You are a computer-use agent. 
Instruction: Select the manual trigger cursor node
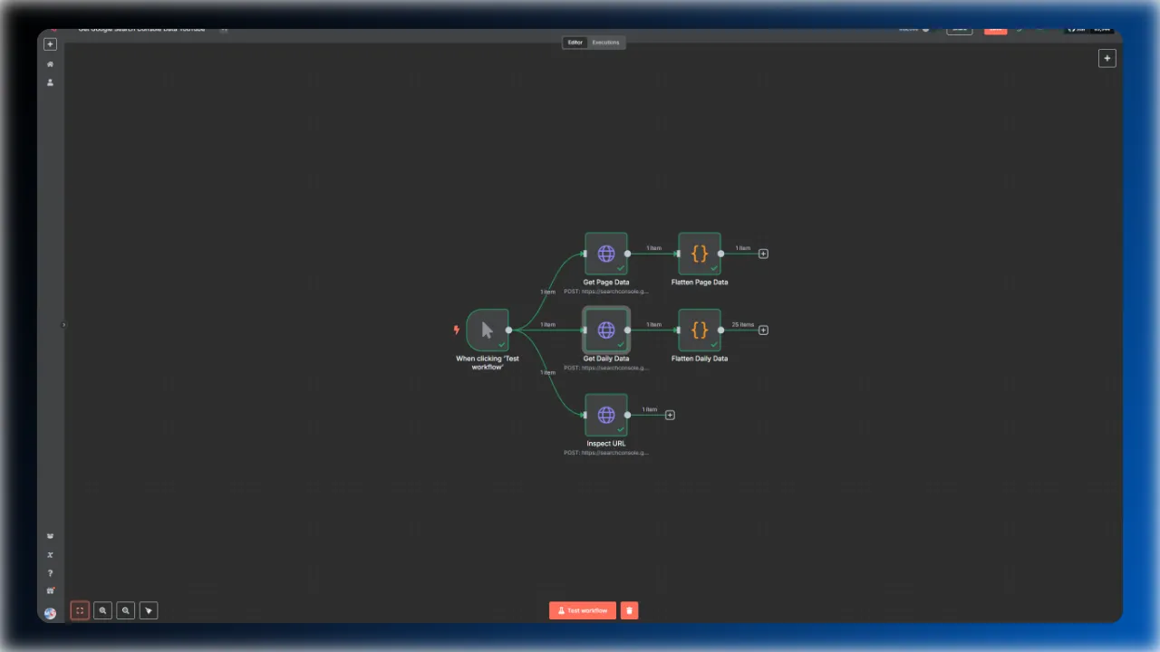coord(488,330)
